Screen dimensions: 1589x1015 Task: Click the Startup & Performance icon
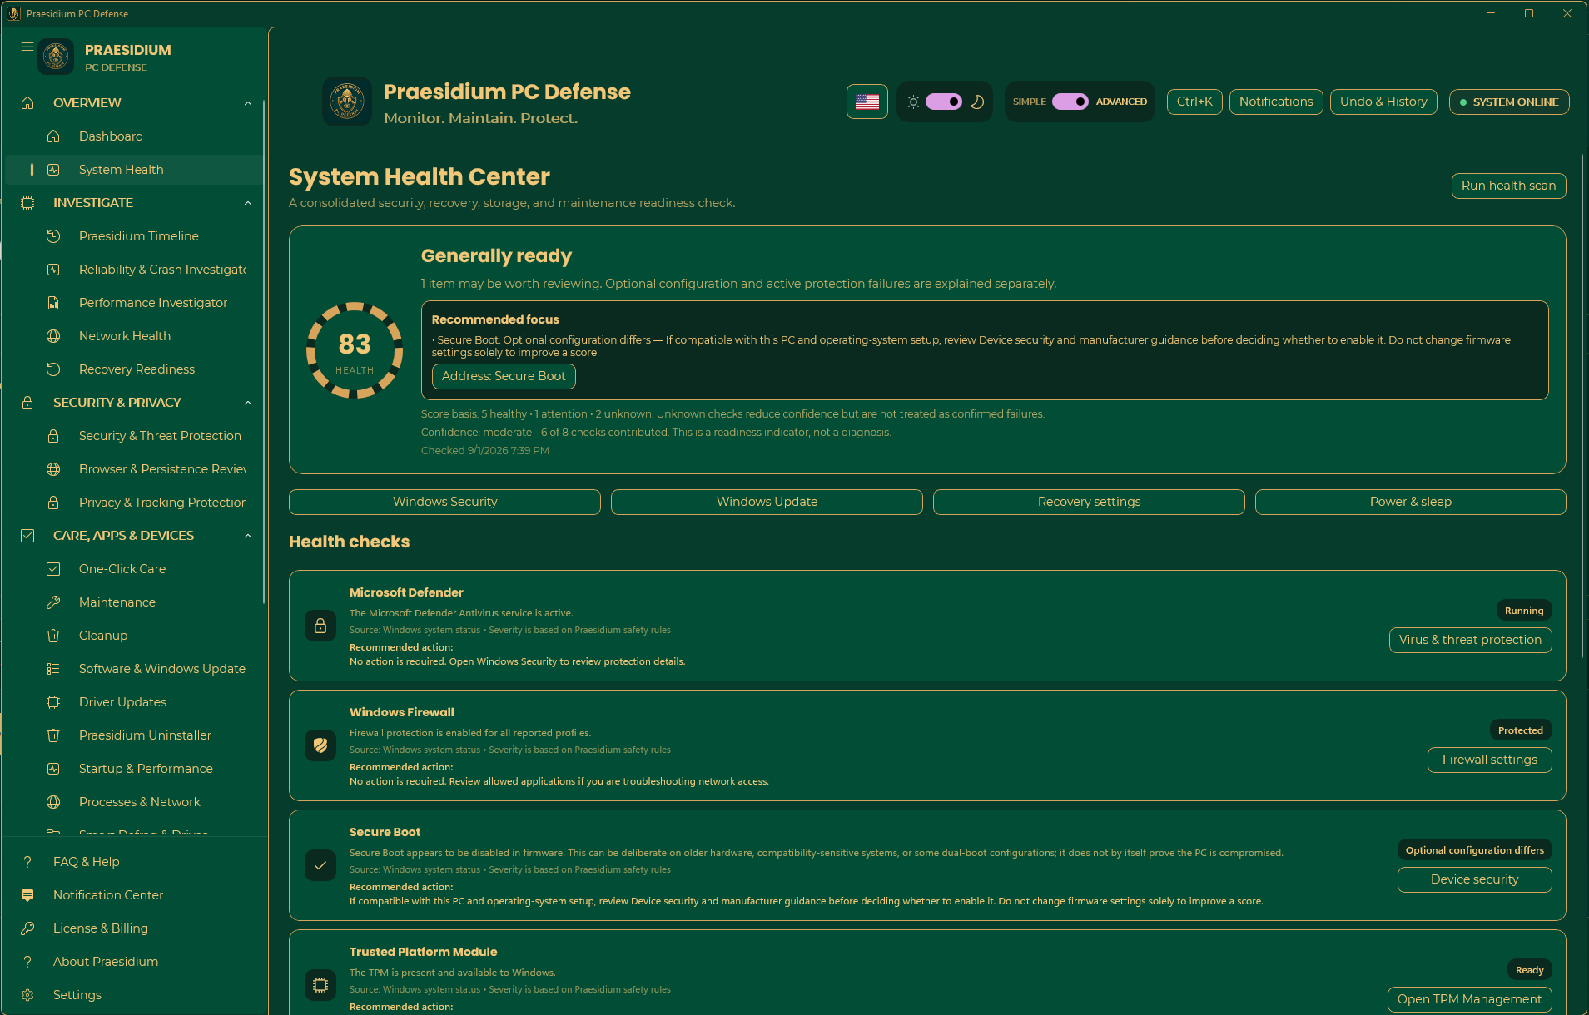tap(53, 769)
